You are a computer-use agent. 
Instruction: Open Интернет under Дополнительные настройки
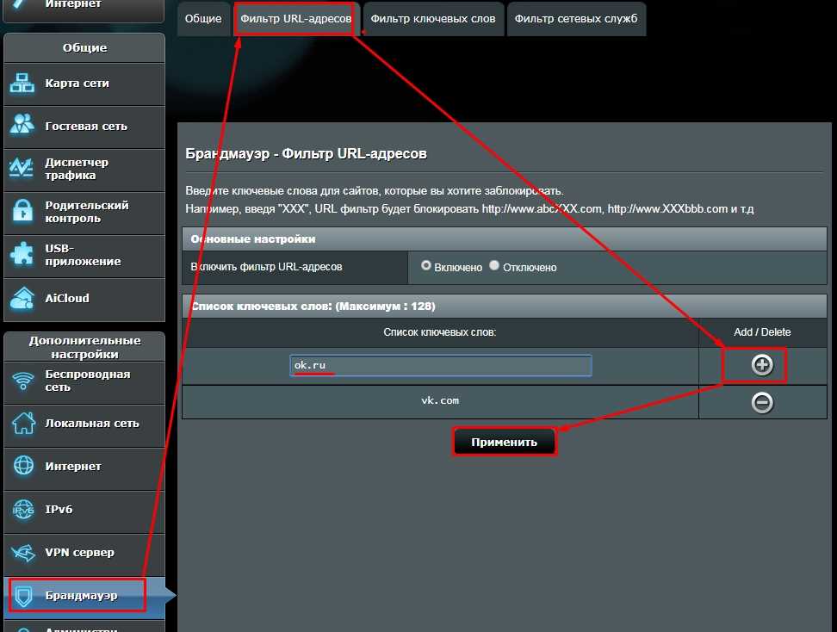point(84,468)
